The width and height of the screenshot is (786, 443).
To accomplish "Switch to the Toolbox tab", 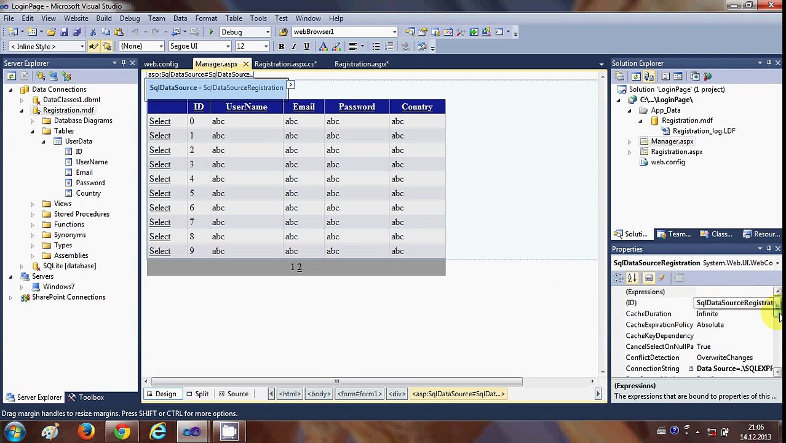I will [85, 397].
